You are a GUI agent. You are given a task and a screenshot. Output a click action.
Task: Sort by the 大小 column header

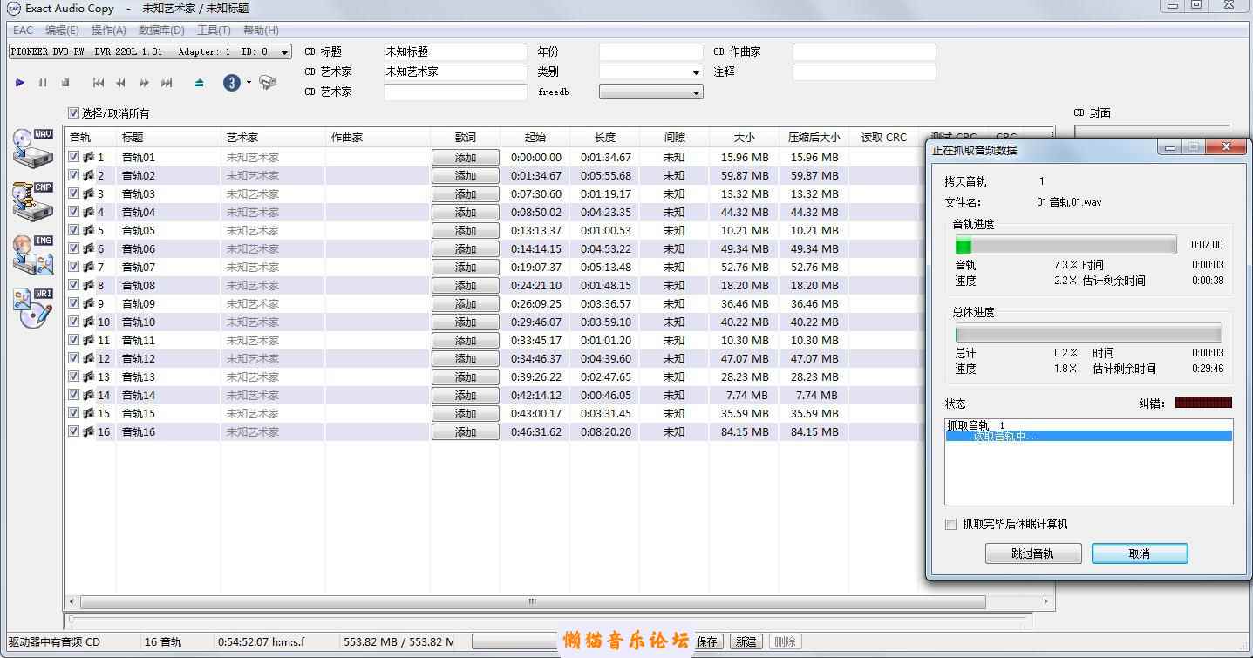coord(744,138)
